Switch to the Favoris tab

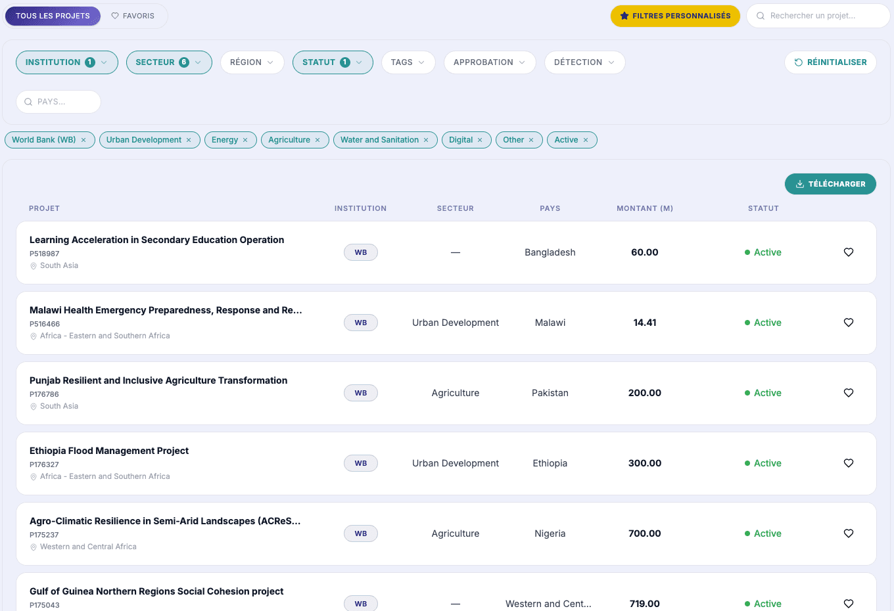click(133, 16)
